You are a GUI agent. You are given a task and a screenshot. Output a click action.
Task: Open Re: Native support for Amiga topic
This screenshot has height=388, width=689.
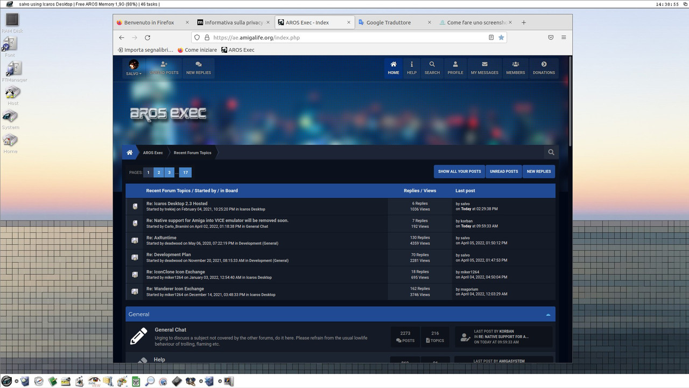[x=217, y=220]
